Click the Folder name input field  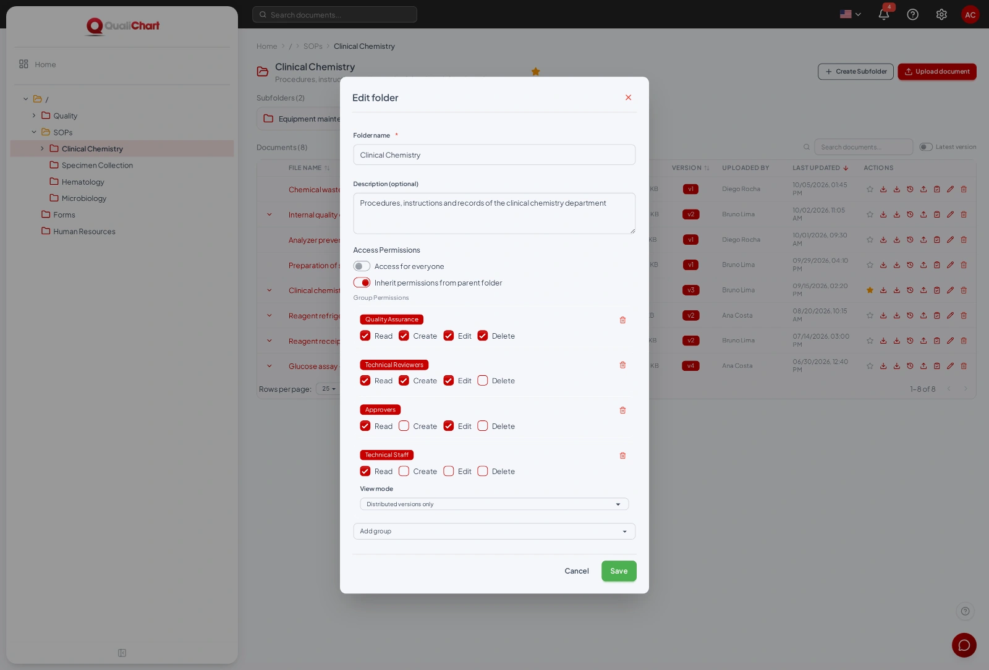[x=494, y=155]
